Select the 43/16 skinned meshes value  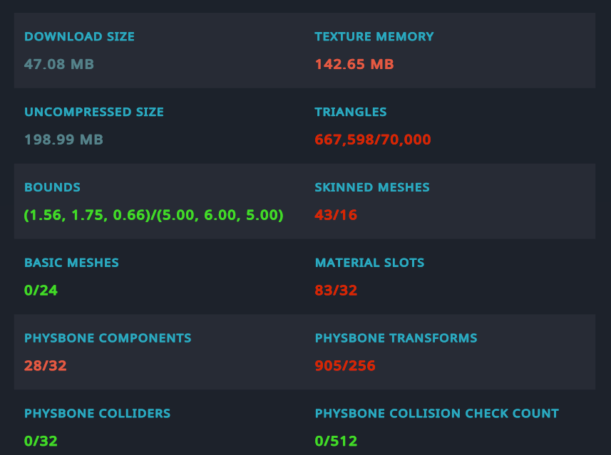336,215
